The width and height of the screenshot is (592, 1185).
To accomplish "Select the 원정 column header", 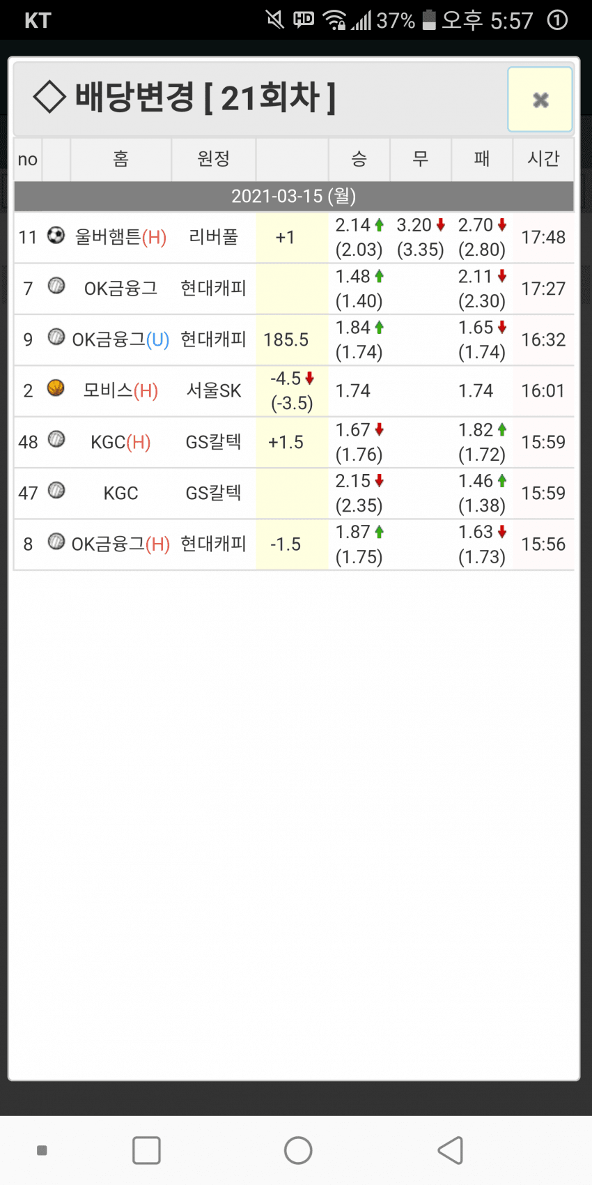I will 213,159.
